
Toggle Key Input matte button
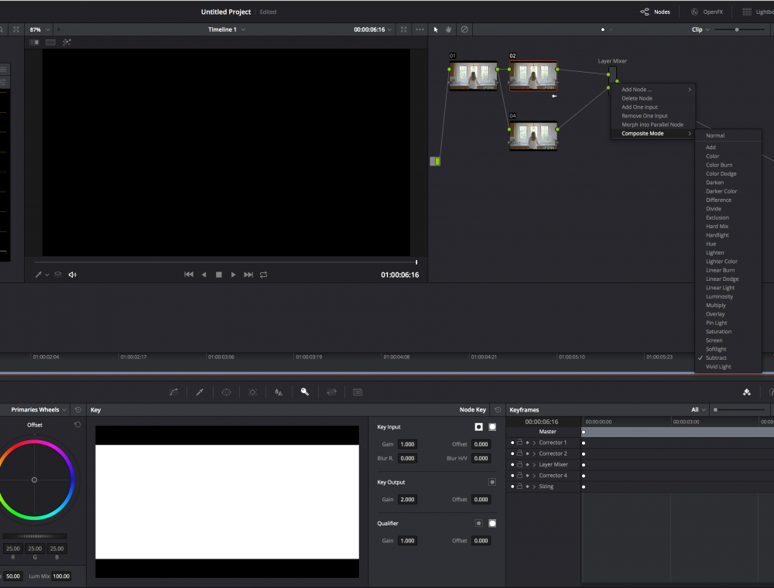tap(492, 427)
